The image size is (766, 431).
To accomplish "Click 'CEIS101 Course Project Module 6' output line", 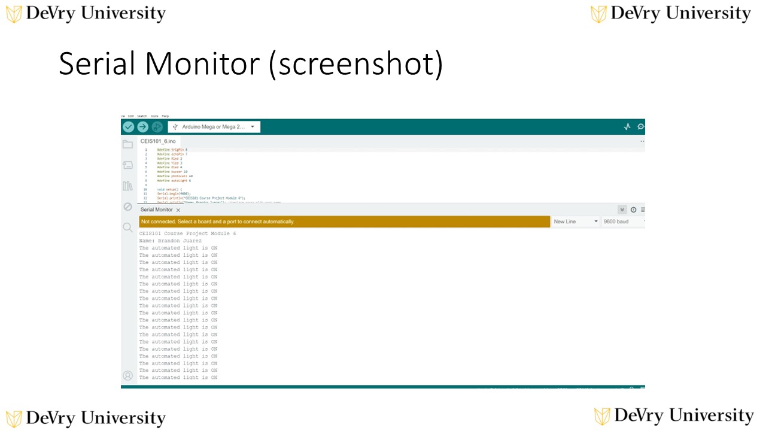I will point(188,233).
